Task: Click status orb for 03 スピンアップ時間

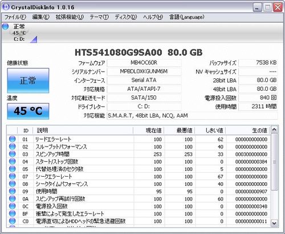Action: coord(13,154)
